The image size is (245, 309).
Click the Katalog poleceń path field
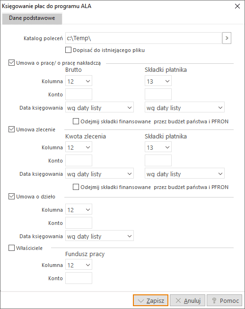click(143, 38)
